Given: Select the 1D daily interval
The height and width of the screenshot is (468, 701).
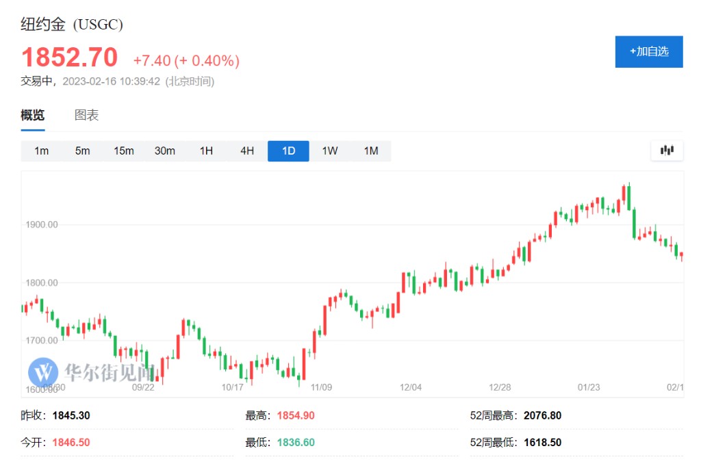Looking at the screenshot, I should [x=288, y=151].
